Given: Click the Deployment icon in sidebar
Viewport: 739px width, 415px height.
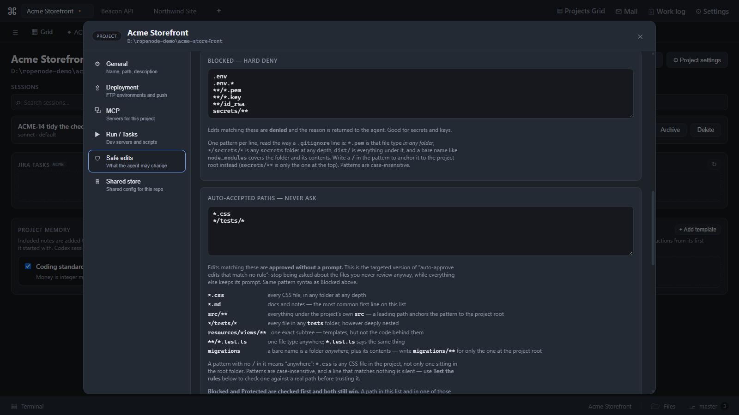Looking at the screenshot, I should [x=97, y=88].
